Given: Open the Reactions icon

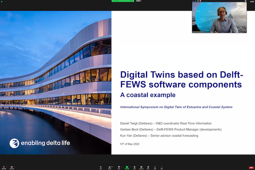Looking at the screenshot, I should [148, 167].
